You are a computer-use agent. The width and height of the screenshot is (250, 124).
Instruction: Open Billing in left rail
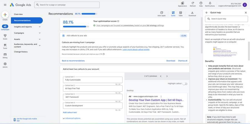pos(5,54)
